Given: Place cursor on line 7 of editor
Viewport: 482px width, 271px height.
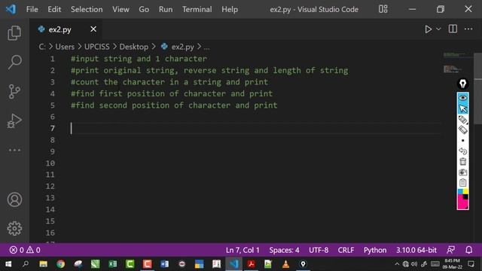Looking at the screenshot, I should (x=255, y=128).
